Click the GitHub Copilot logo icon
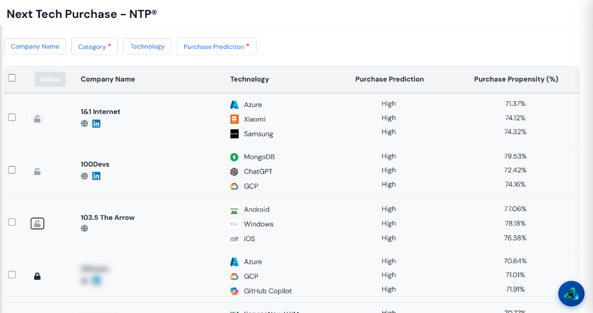The height and width of the screenshot is (313, 593). (x=235, y=291)
